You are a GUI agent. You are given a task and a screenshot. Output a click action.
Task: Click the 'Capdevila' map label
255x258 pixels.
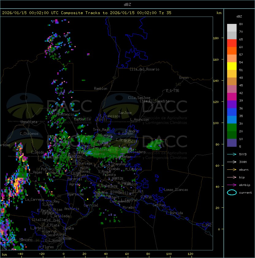point(82,119)
